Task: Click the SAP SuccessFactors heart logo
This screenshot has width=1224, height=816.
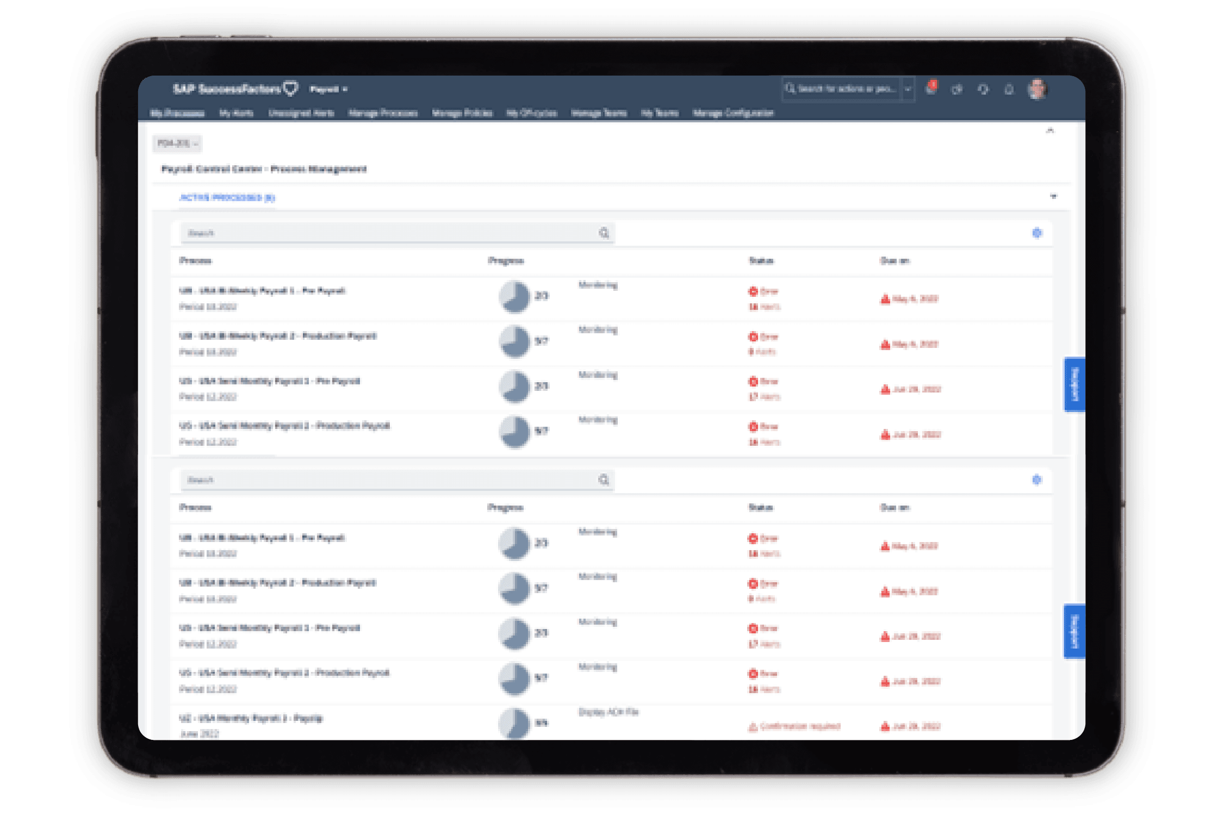Action: [x=291, y=88]
